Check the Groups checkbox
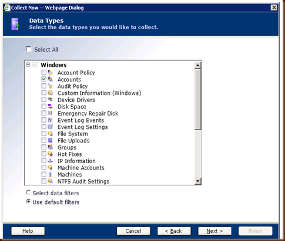The width and height of the screenshot is (285, 241). [44, 147]
